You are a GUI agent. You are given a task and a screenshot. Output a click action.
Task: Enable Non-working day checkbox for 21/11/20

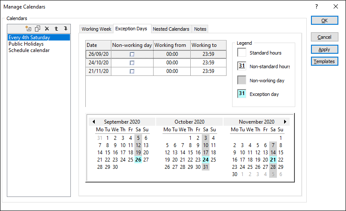(x=132, y=72)
